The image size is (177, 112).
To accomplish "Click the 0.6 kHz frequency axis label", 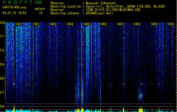I will click(x=3, y=106).
